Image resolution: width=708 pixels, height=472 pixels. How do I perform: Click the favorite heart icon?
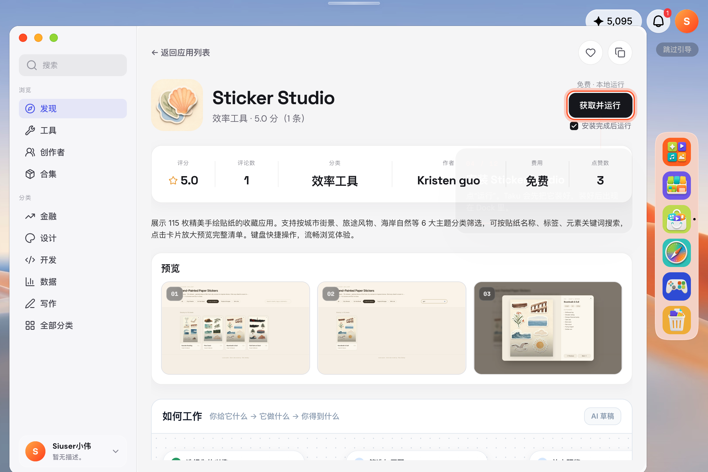coord(590,53)
